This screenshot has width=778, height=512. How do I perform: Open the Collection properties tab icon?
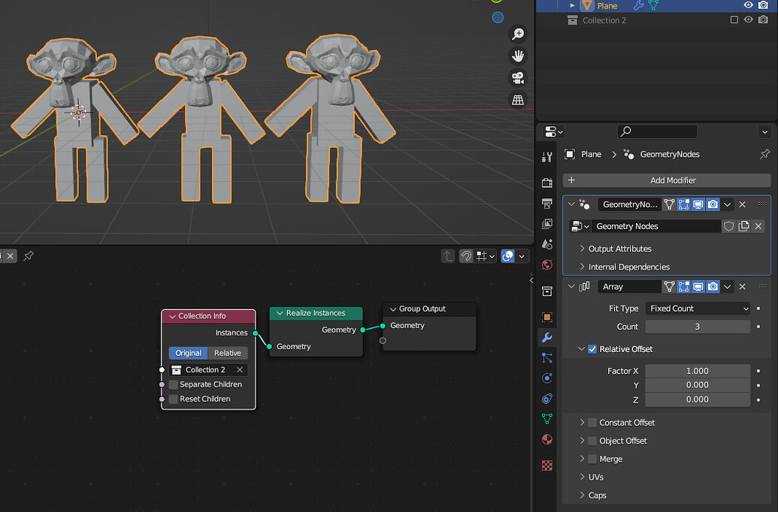(x=546, y=291)
